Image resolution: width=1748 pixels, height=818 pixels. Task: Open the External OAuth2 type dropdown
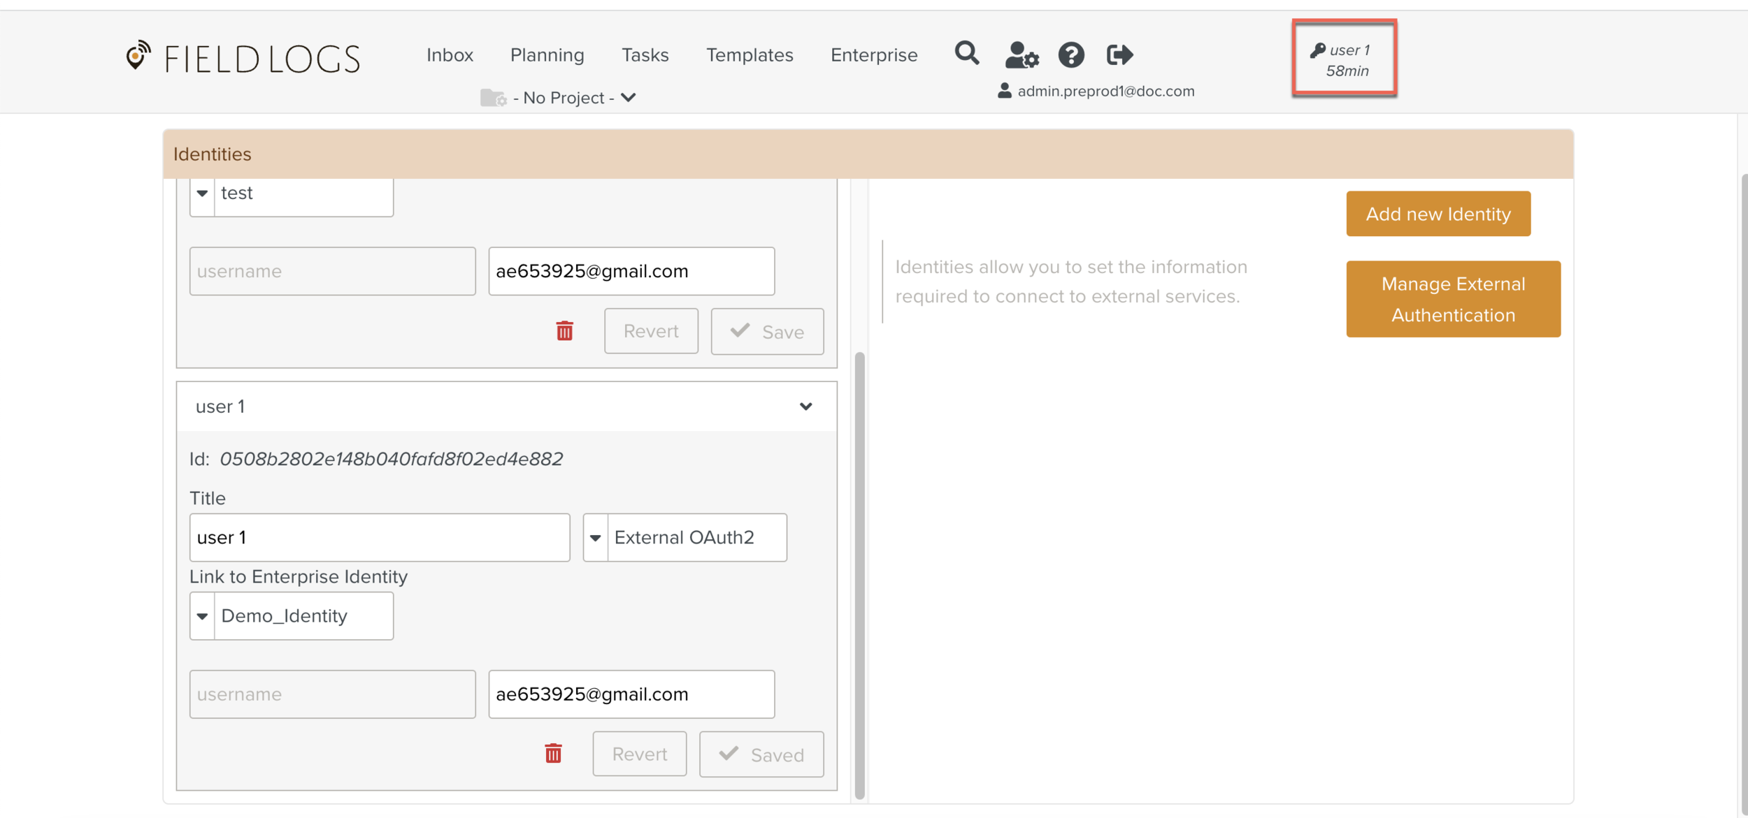coord(595,537)
